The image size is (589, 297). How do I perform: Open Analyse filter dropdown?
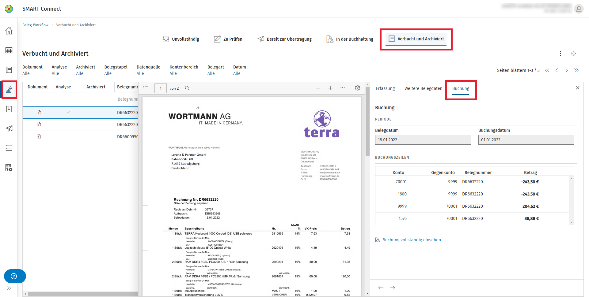55,73
